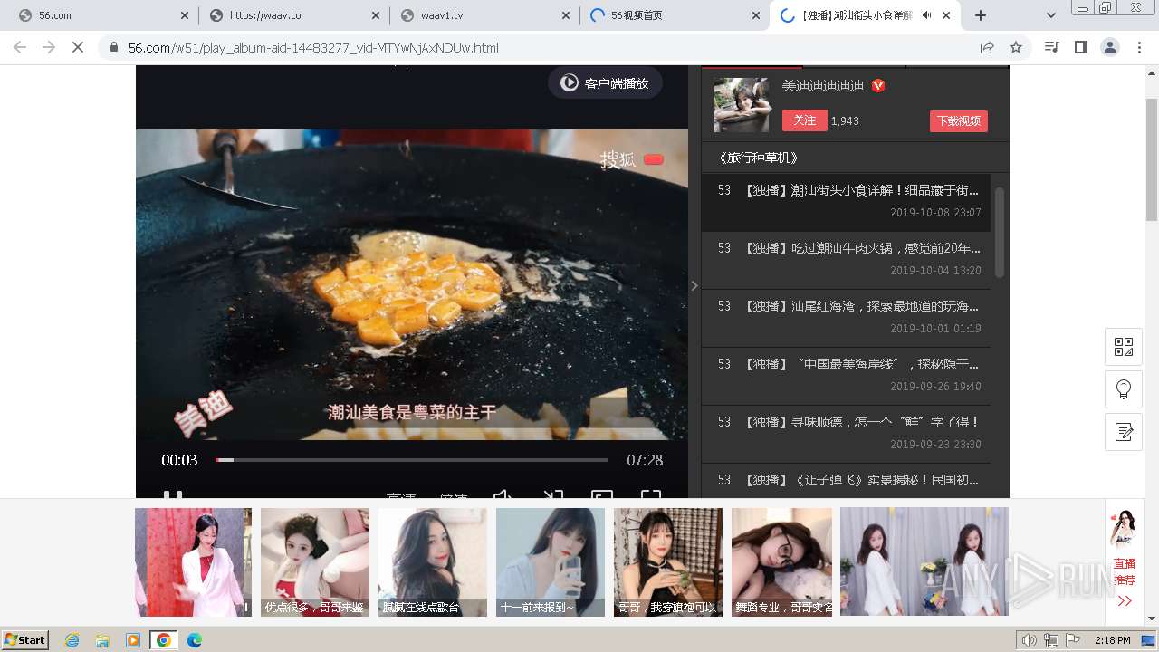Image resolution: width=1159 pixels, height=652 pixels.
Task: Bookmark this page with star icon
Action: pos(1016,47)
